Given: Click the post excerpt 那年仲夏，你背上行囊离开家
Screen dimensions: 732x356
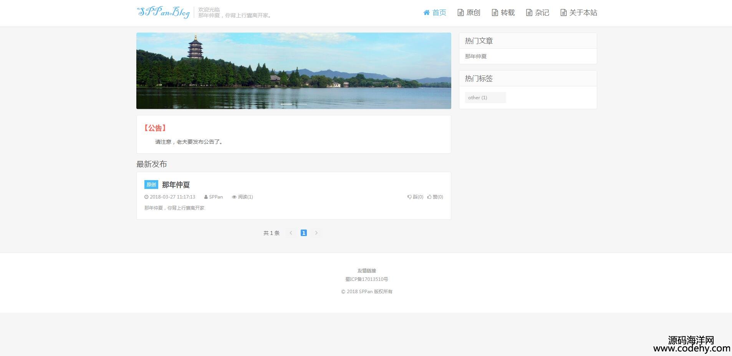Looking at the screenshot, I should tap(174, 208).
